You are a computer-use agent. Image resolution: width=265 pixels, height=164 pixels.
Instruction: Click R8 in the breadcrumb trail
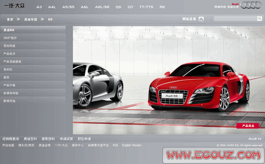click(x=50, y=20)
